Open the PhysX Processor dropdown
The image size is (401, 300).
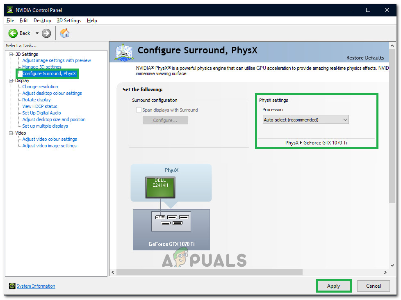tap(305, 119)
